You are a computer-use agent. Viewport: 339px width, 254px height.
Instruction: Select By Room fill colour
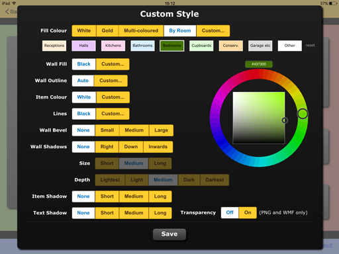pyautogui.click(x=180, y=30)
